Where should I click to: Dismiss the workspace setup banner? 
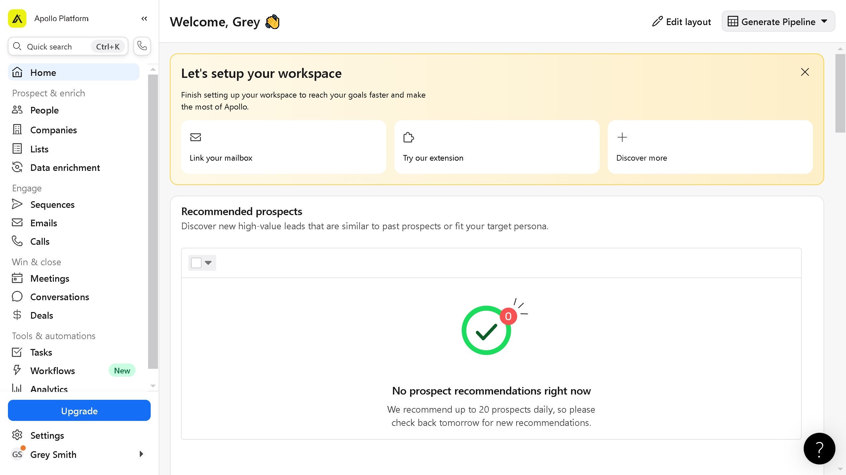click(805, 72)
